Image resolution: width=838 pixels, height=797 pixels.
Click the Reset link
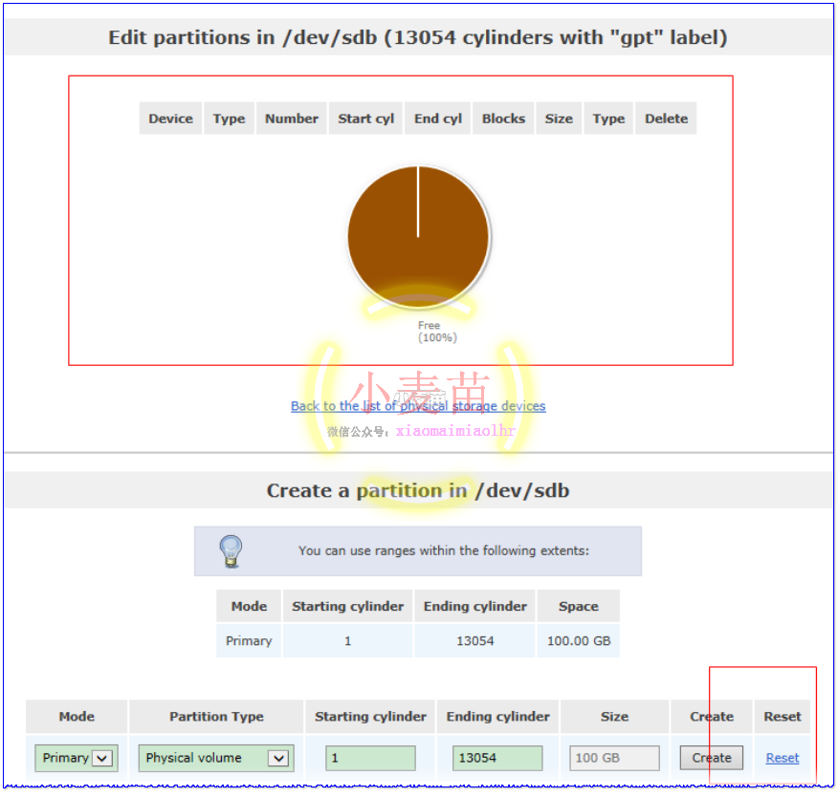pyautogui.click(x=782, y=758)
